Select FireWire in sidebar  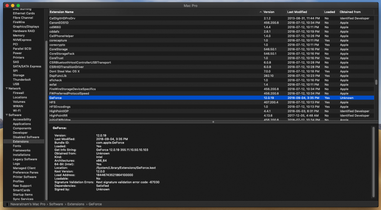pos(19,22)
